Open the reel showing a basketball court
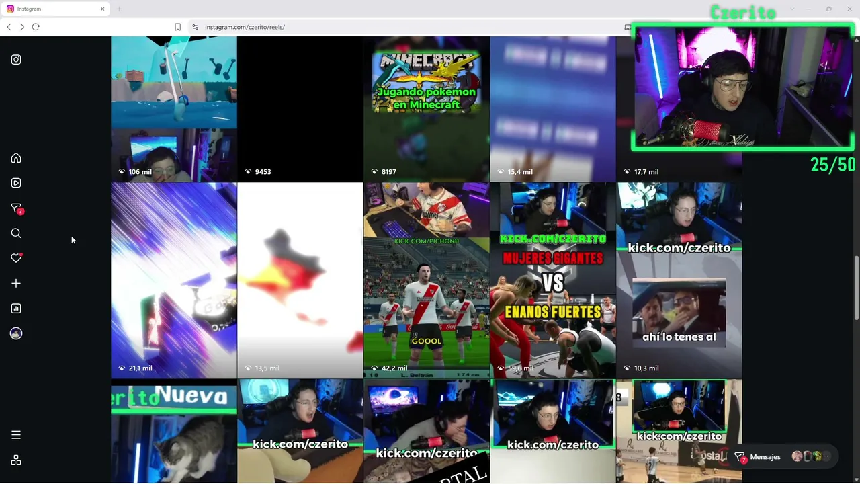This screenshot has height=484, width=860. (x=679, y=432)
